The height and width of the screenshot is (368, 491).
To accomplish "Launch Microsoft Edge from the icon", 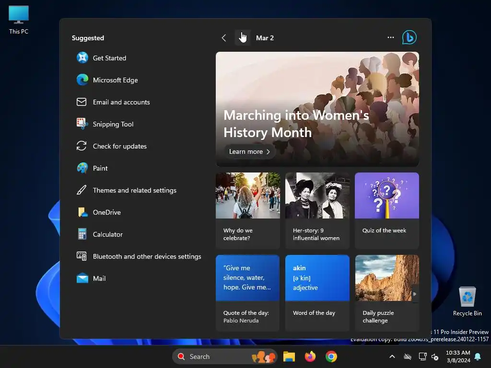I will pos(82,80).
